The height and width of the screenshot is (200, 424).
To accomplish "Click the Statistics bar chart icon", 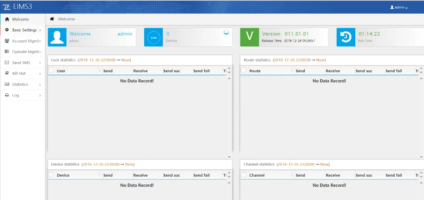I will [7, 85].
